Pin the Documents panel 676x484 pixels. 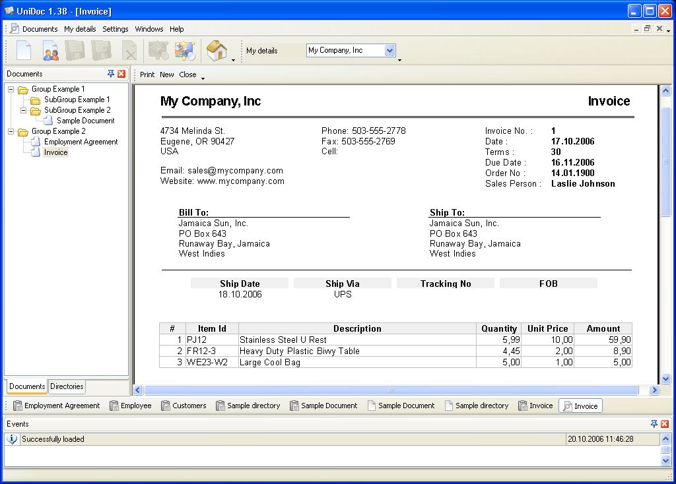(111, 74)
